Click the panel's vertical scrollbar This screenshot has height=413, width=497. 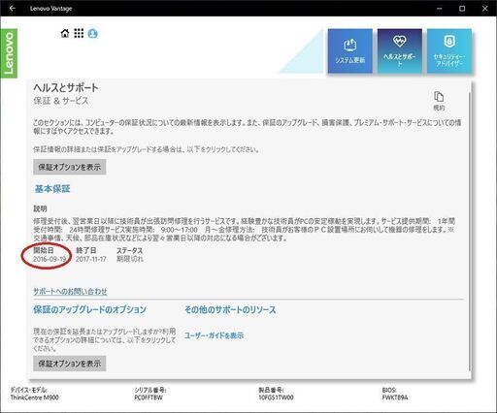[469, 231]
